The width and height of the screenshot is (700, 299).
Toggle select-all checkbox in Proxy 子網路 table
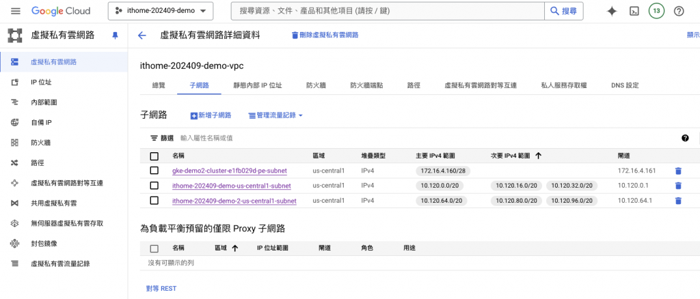pyautogui.click(x=154, y=248)
